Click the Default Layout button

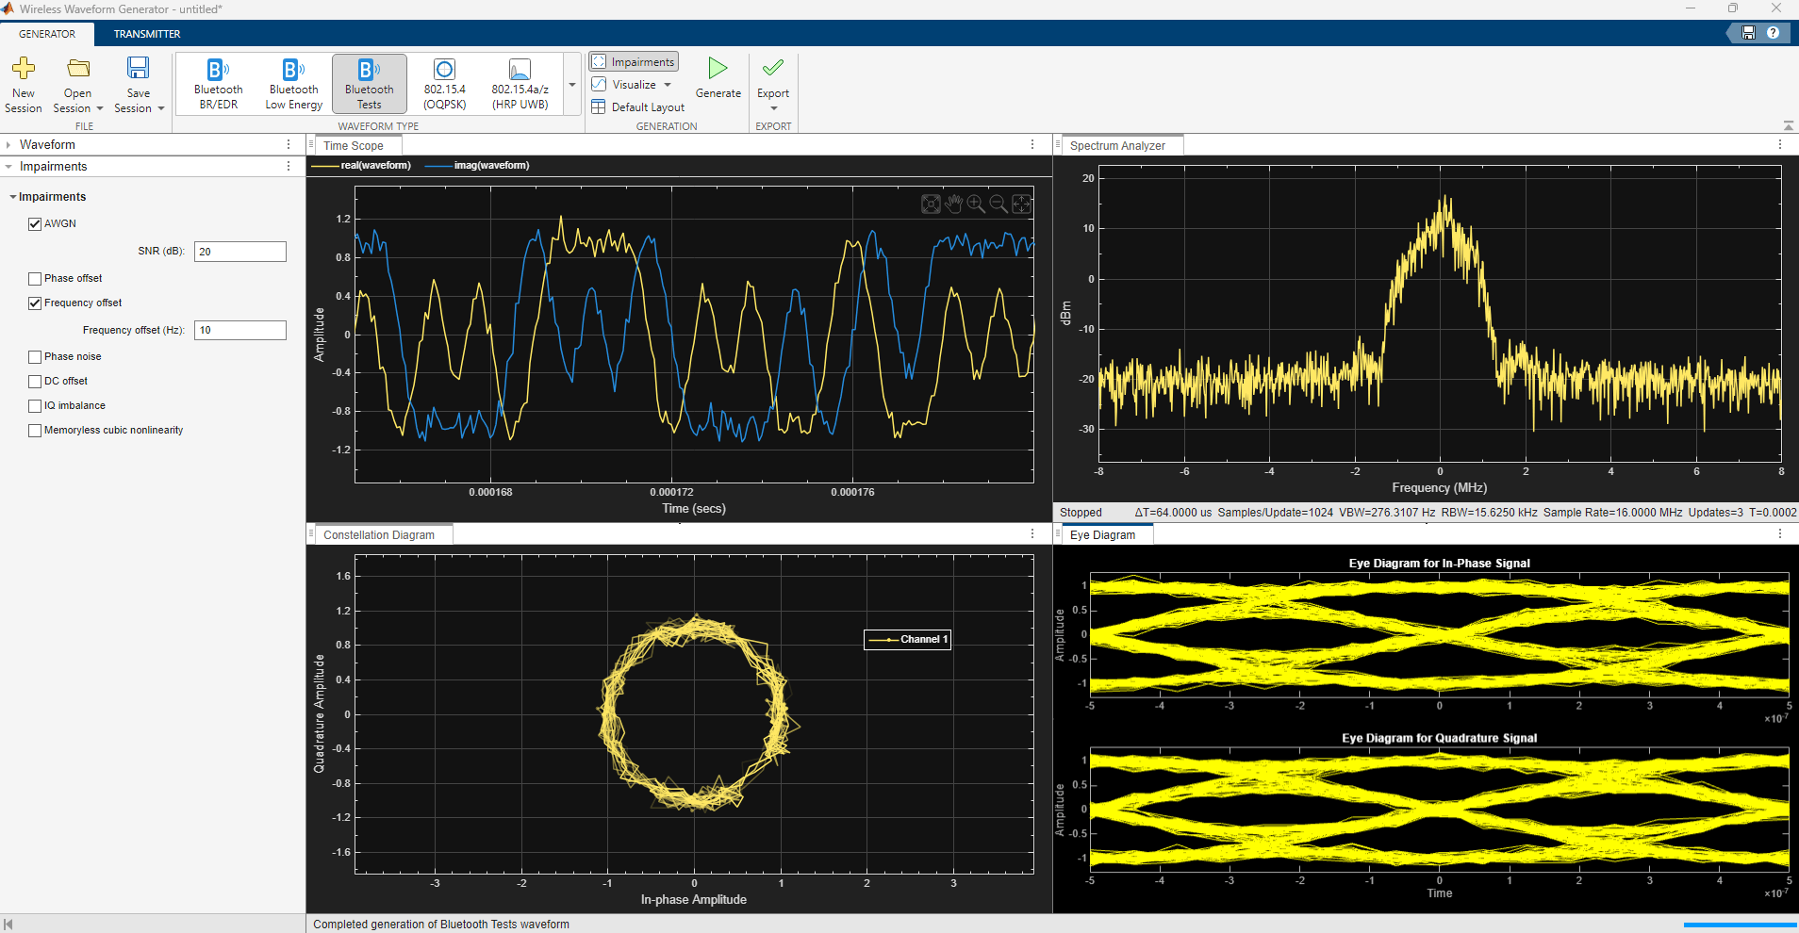pyautogui.click(x=638, y=107)
